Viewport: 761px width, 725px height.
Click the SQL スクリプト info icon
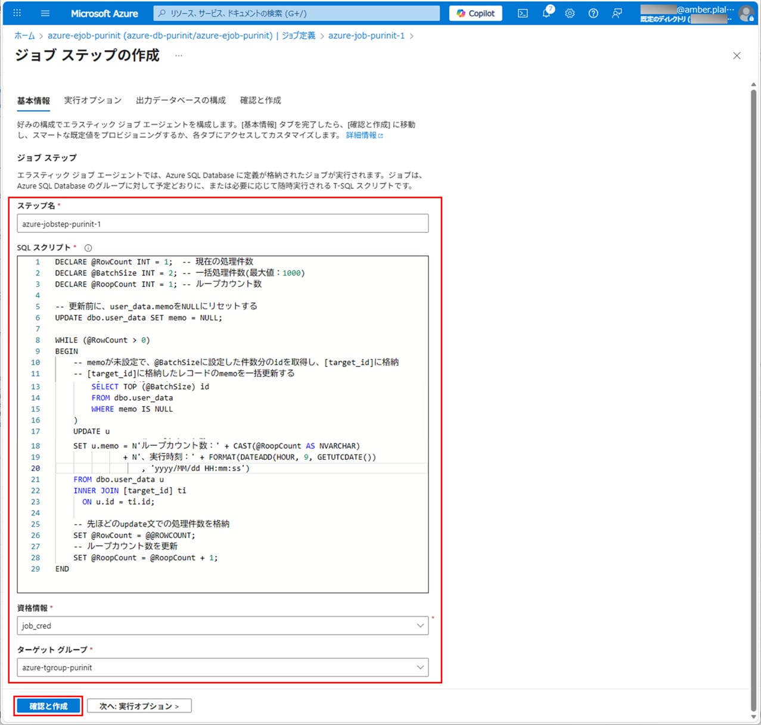coord(88,248)
